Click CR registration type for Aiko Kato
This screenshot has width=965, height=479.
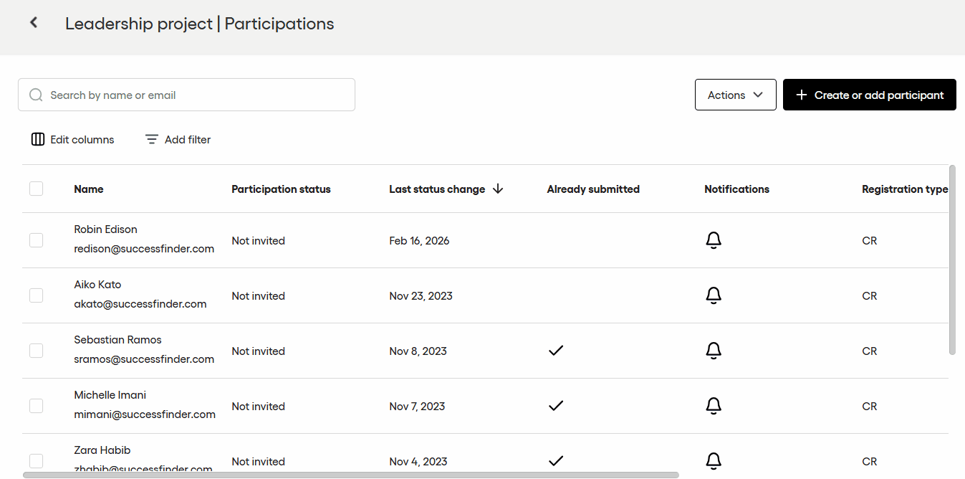pos(869,296)
